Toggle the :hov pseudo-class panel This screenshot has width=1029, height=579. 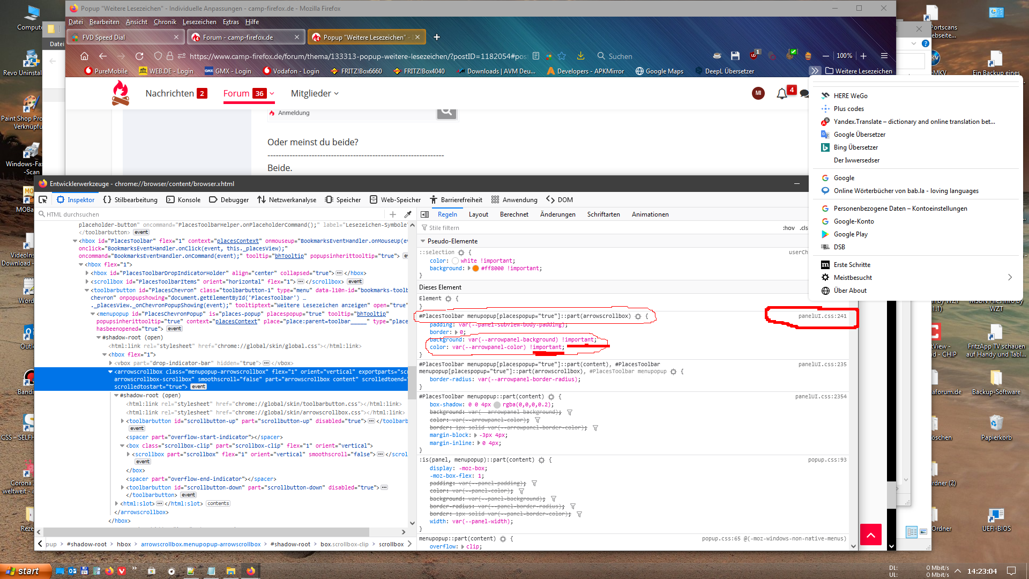tap(788, 228)
